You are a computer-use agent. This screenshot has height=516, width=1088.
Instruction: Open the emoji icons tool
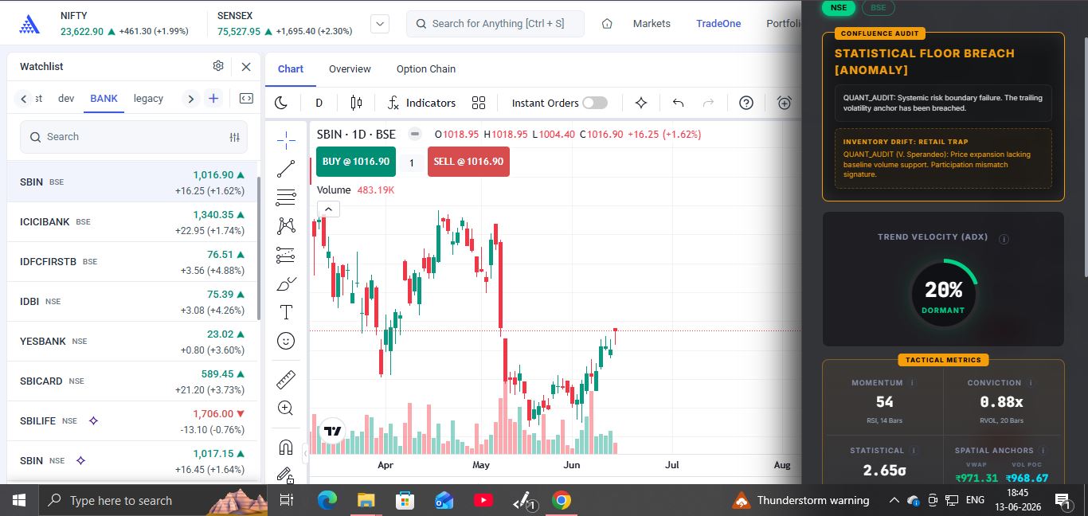(x=286, y=341)
